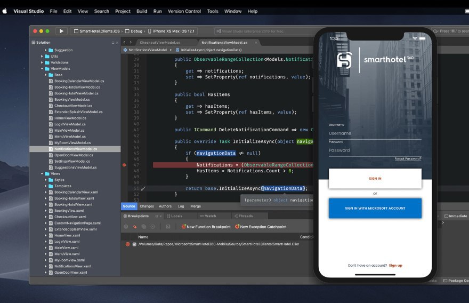Open the Build menu
Image resolution: width=469 pixels, height=303 pixels.
142,11
